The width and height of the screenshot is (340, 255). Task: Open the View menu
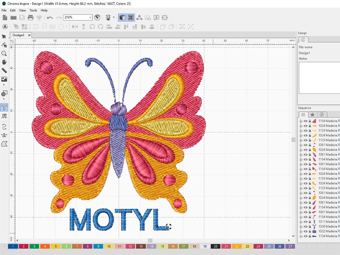pos(23,10)
